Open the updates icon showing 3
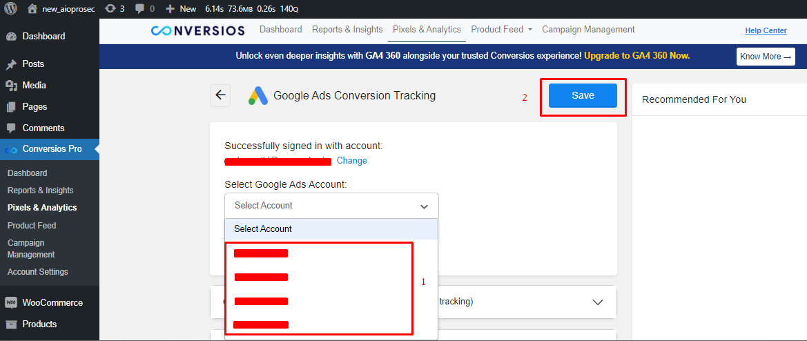 tap(110, 9)
